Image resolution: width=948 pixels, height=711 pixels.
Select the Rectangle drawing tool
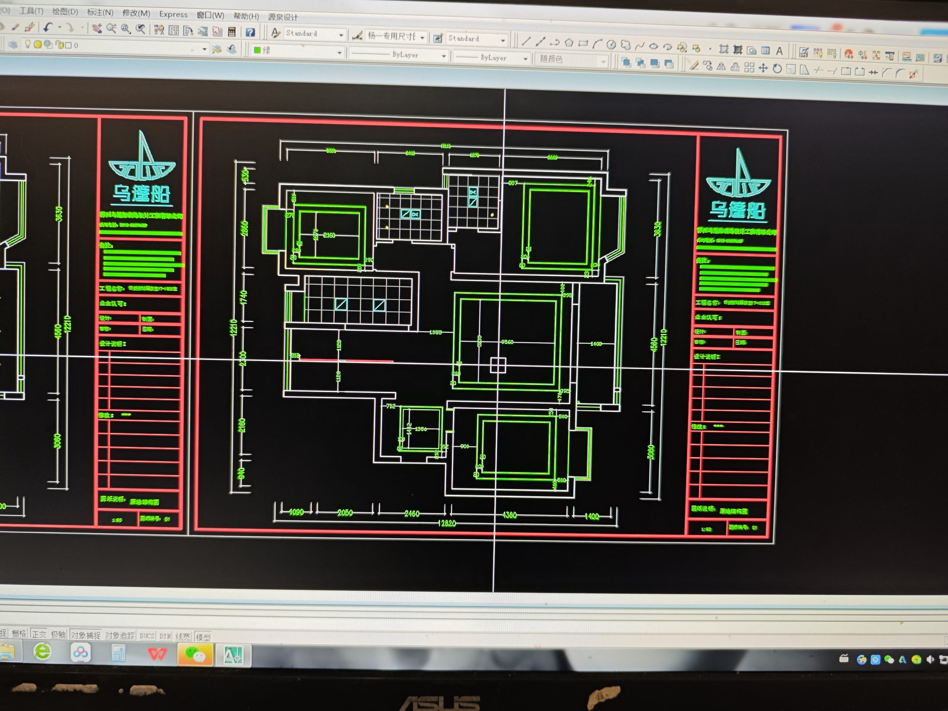[x=583, y=43]
